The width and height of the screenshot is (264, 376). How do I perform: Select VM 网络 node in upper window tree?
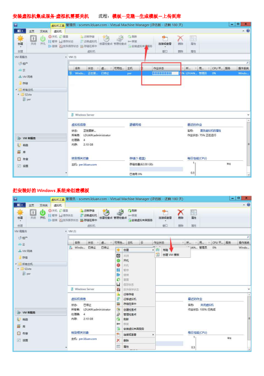[x=25, y=77]
